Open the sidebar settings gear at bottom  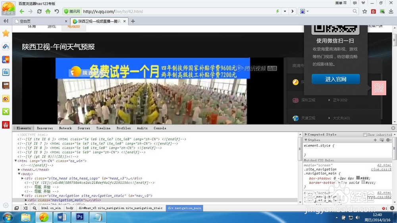[x=6, y=205]
